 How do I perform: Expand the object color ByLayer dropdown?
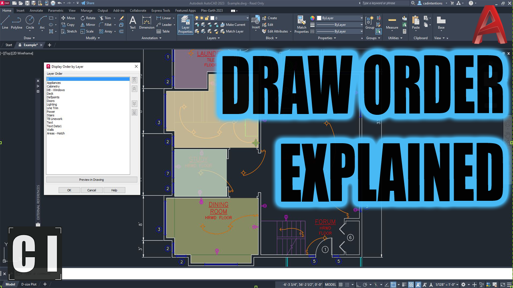pos(361,18)
